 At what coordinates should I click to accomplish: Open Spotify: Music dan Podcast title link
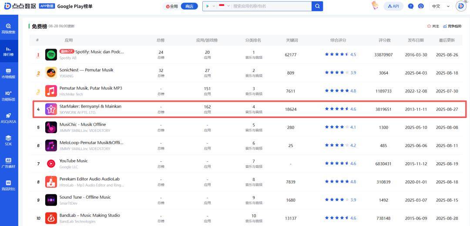point(100,52)
